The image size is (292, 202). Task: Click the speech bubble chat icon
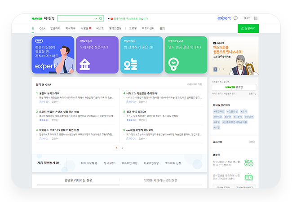click(x=235, y=18)
